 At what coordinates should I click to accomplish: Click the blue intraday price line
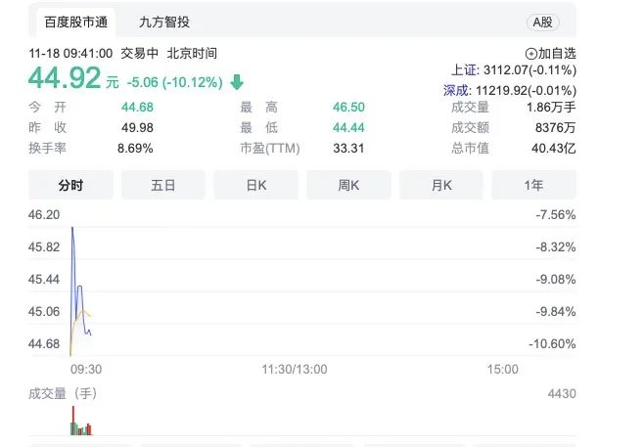[x=75, y=264]
